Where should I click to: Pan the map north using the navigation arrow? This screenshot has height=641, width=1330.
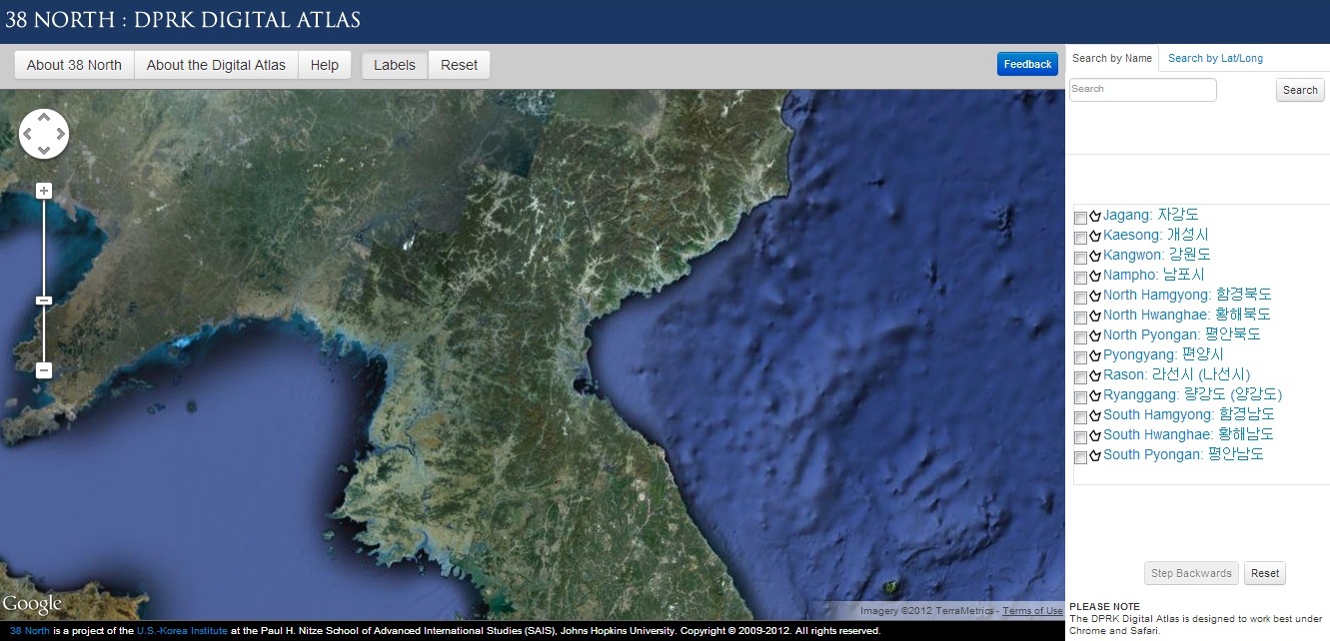click(x=44, y=117)
